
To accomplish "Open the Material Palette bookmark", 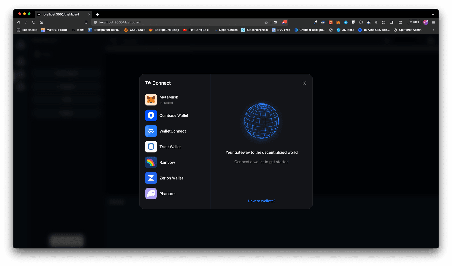I will 54,30.
